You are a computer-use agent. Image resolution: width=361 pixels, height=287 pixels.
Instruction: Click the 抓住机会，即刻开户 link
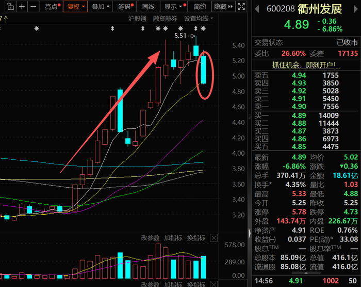coord(306,65)
